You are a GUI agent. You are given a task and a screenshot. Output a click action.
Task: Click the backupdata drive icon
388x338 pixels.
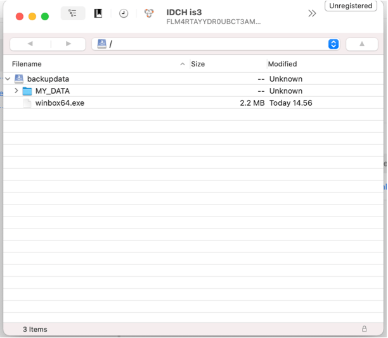(x=19, y=79)
